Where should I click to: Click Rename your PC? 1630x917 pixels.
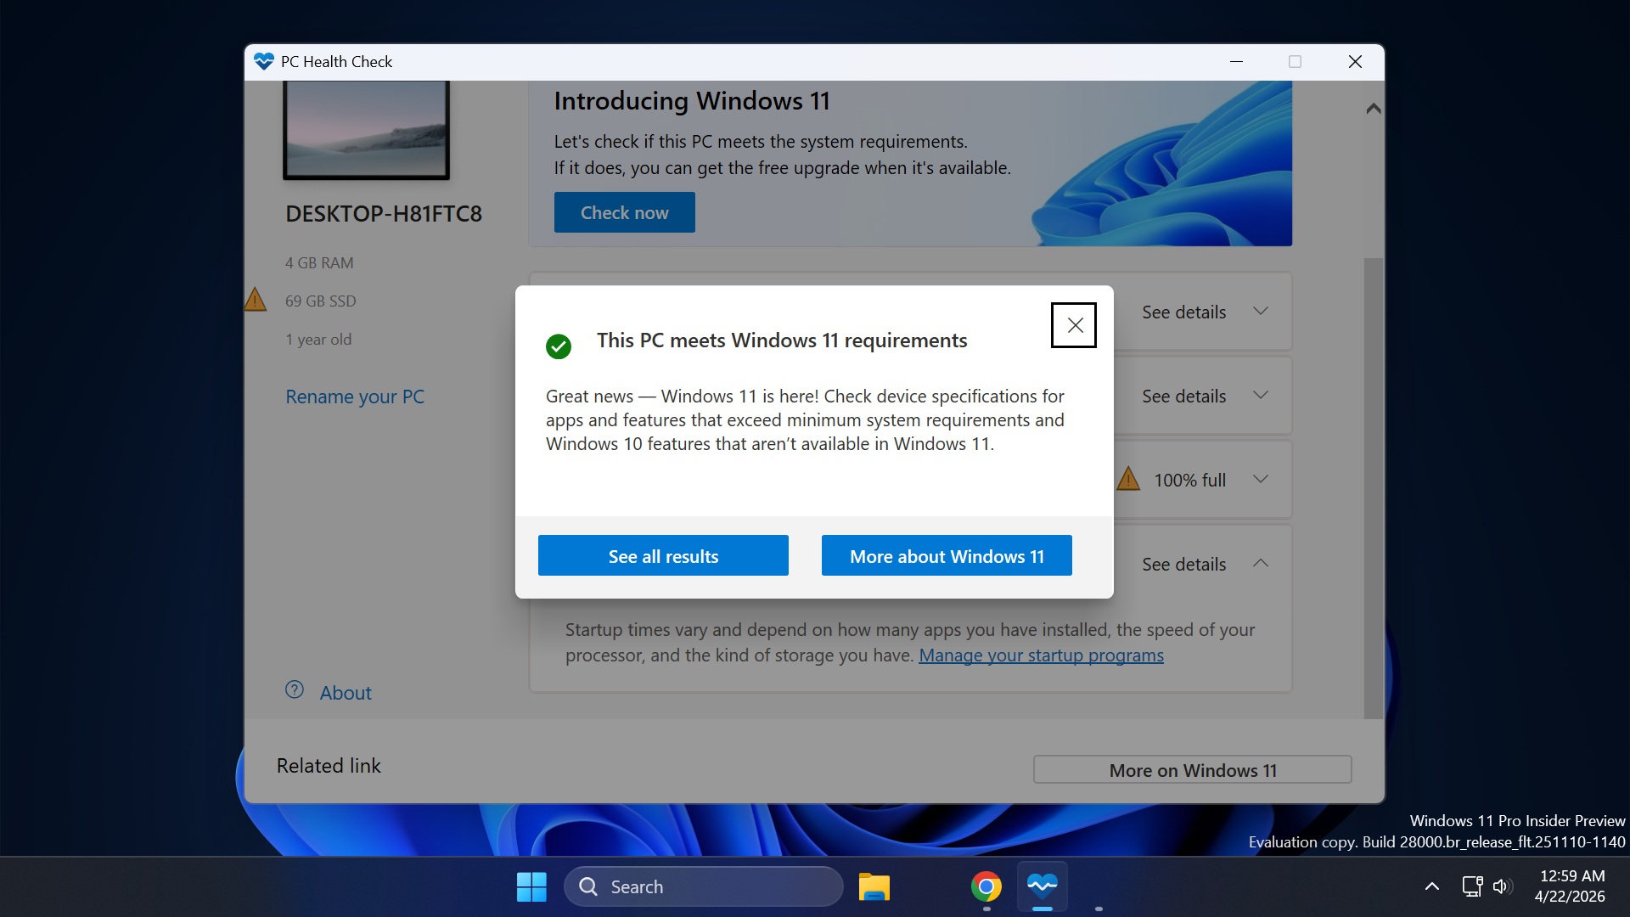click(354, 397)
